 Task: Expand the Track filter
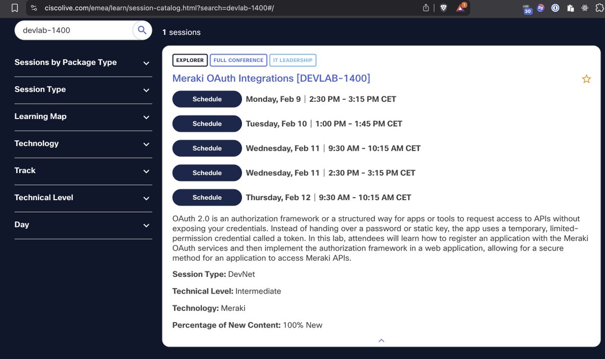83,171
